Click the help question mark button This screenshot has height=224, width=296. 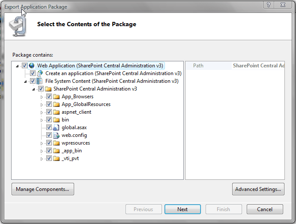click(x=269, y=5)
